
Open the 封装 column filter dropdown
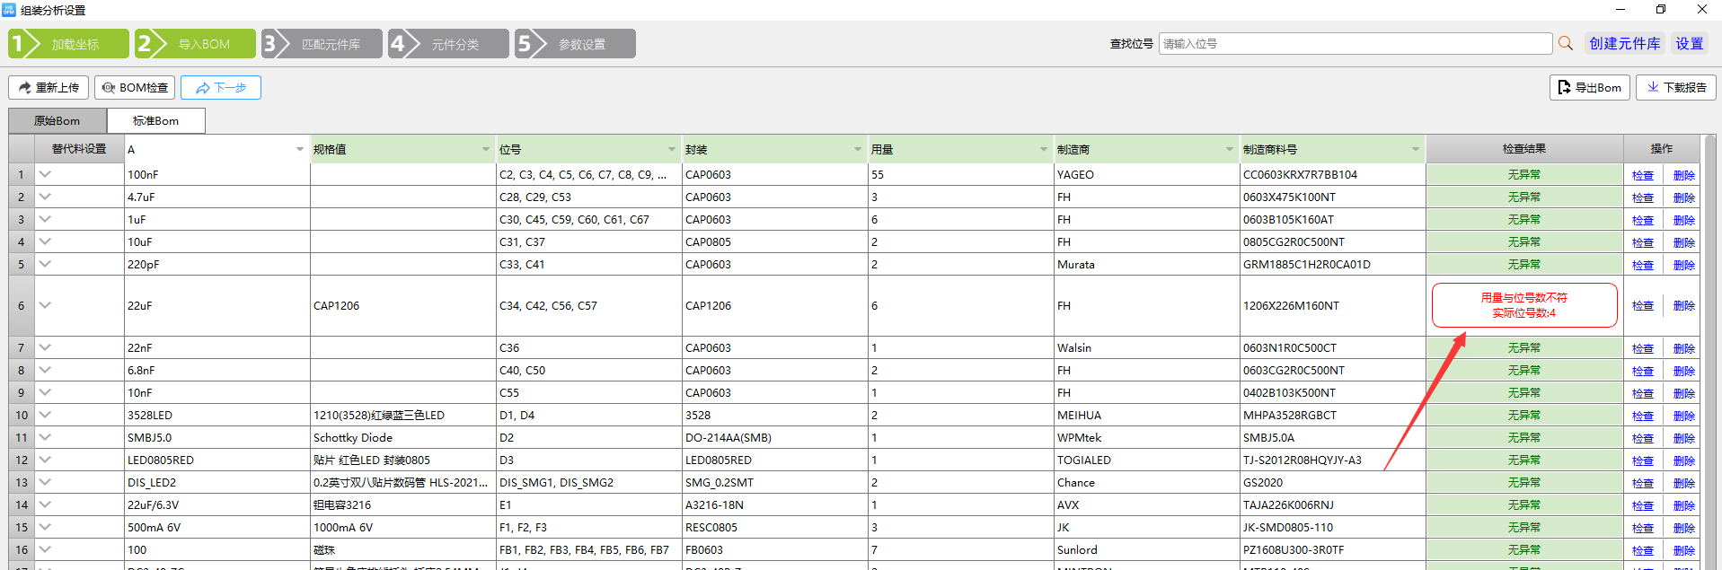(857, 149)
